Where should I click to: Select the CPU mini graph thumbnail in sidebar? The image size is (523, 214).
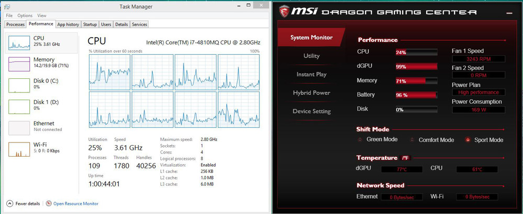(x=19, y=43)
